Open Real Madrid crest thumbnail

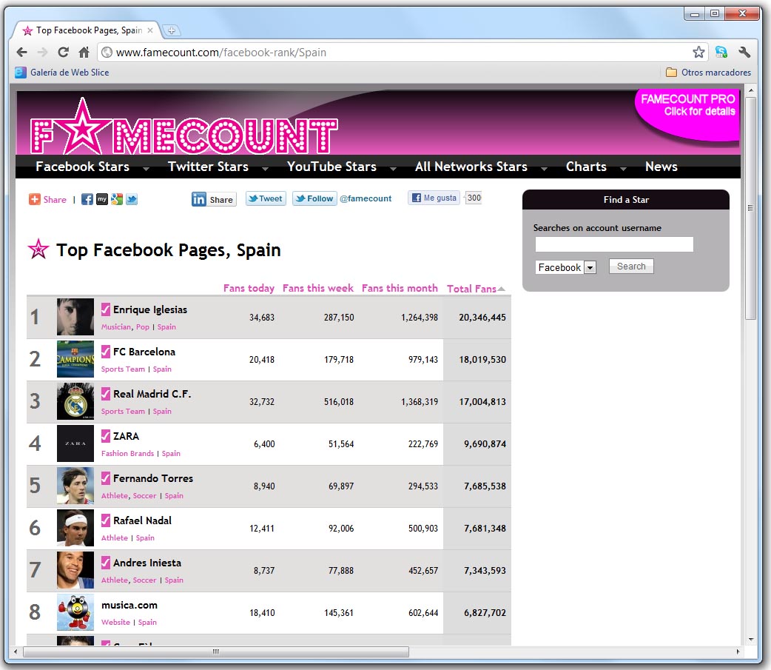[75, 401]
